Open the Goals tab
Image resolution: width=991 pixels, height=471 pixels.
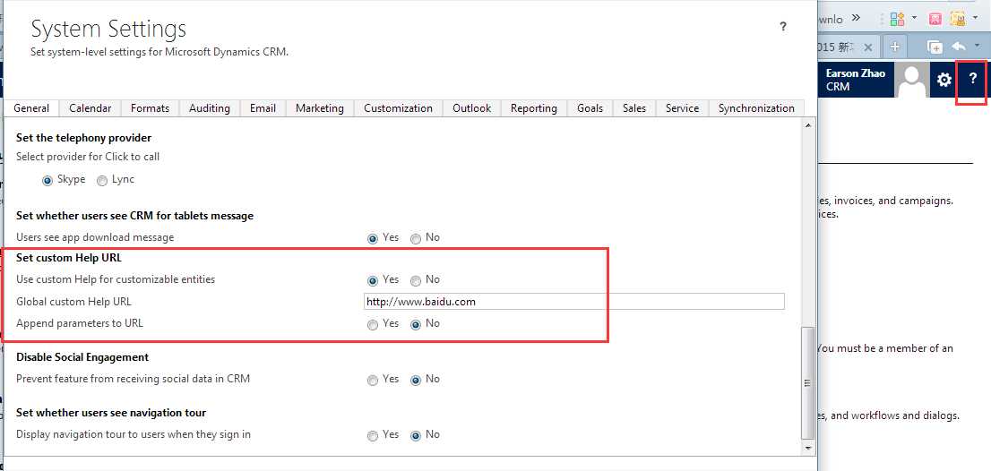[590, 108]
